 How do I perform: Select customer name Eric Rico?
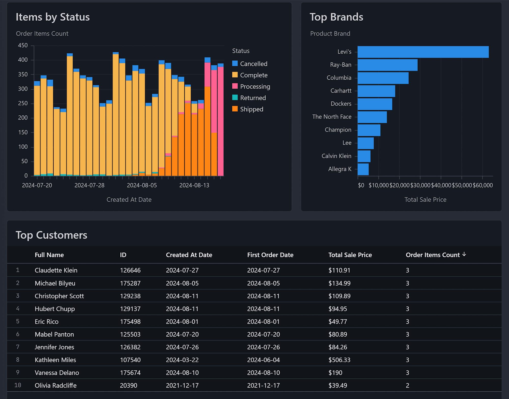pyautogui.click(x=47, y=321)
